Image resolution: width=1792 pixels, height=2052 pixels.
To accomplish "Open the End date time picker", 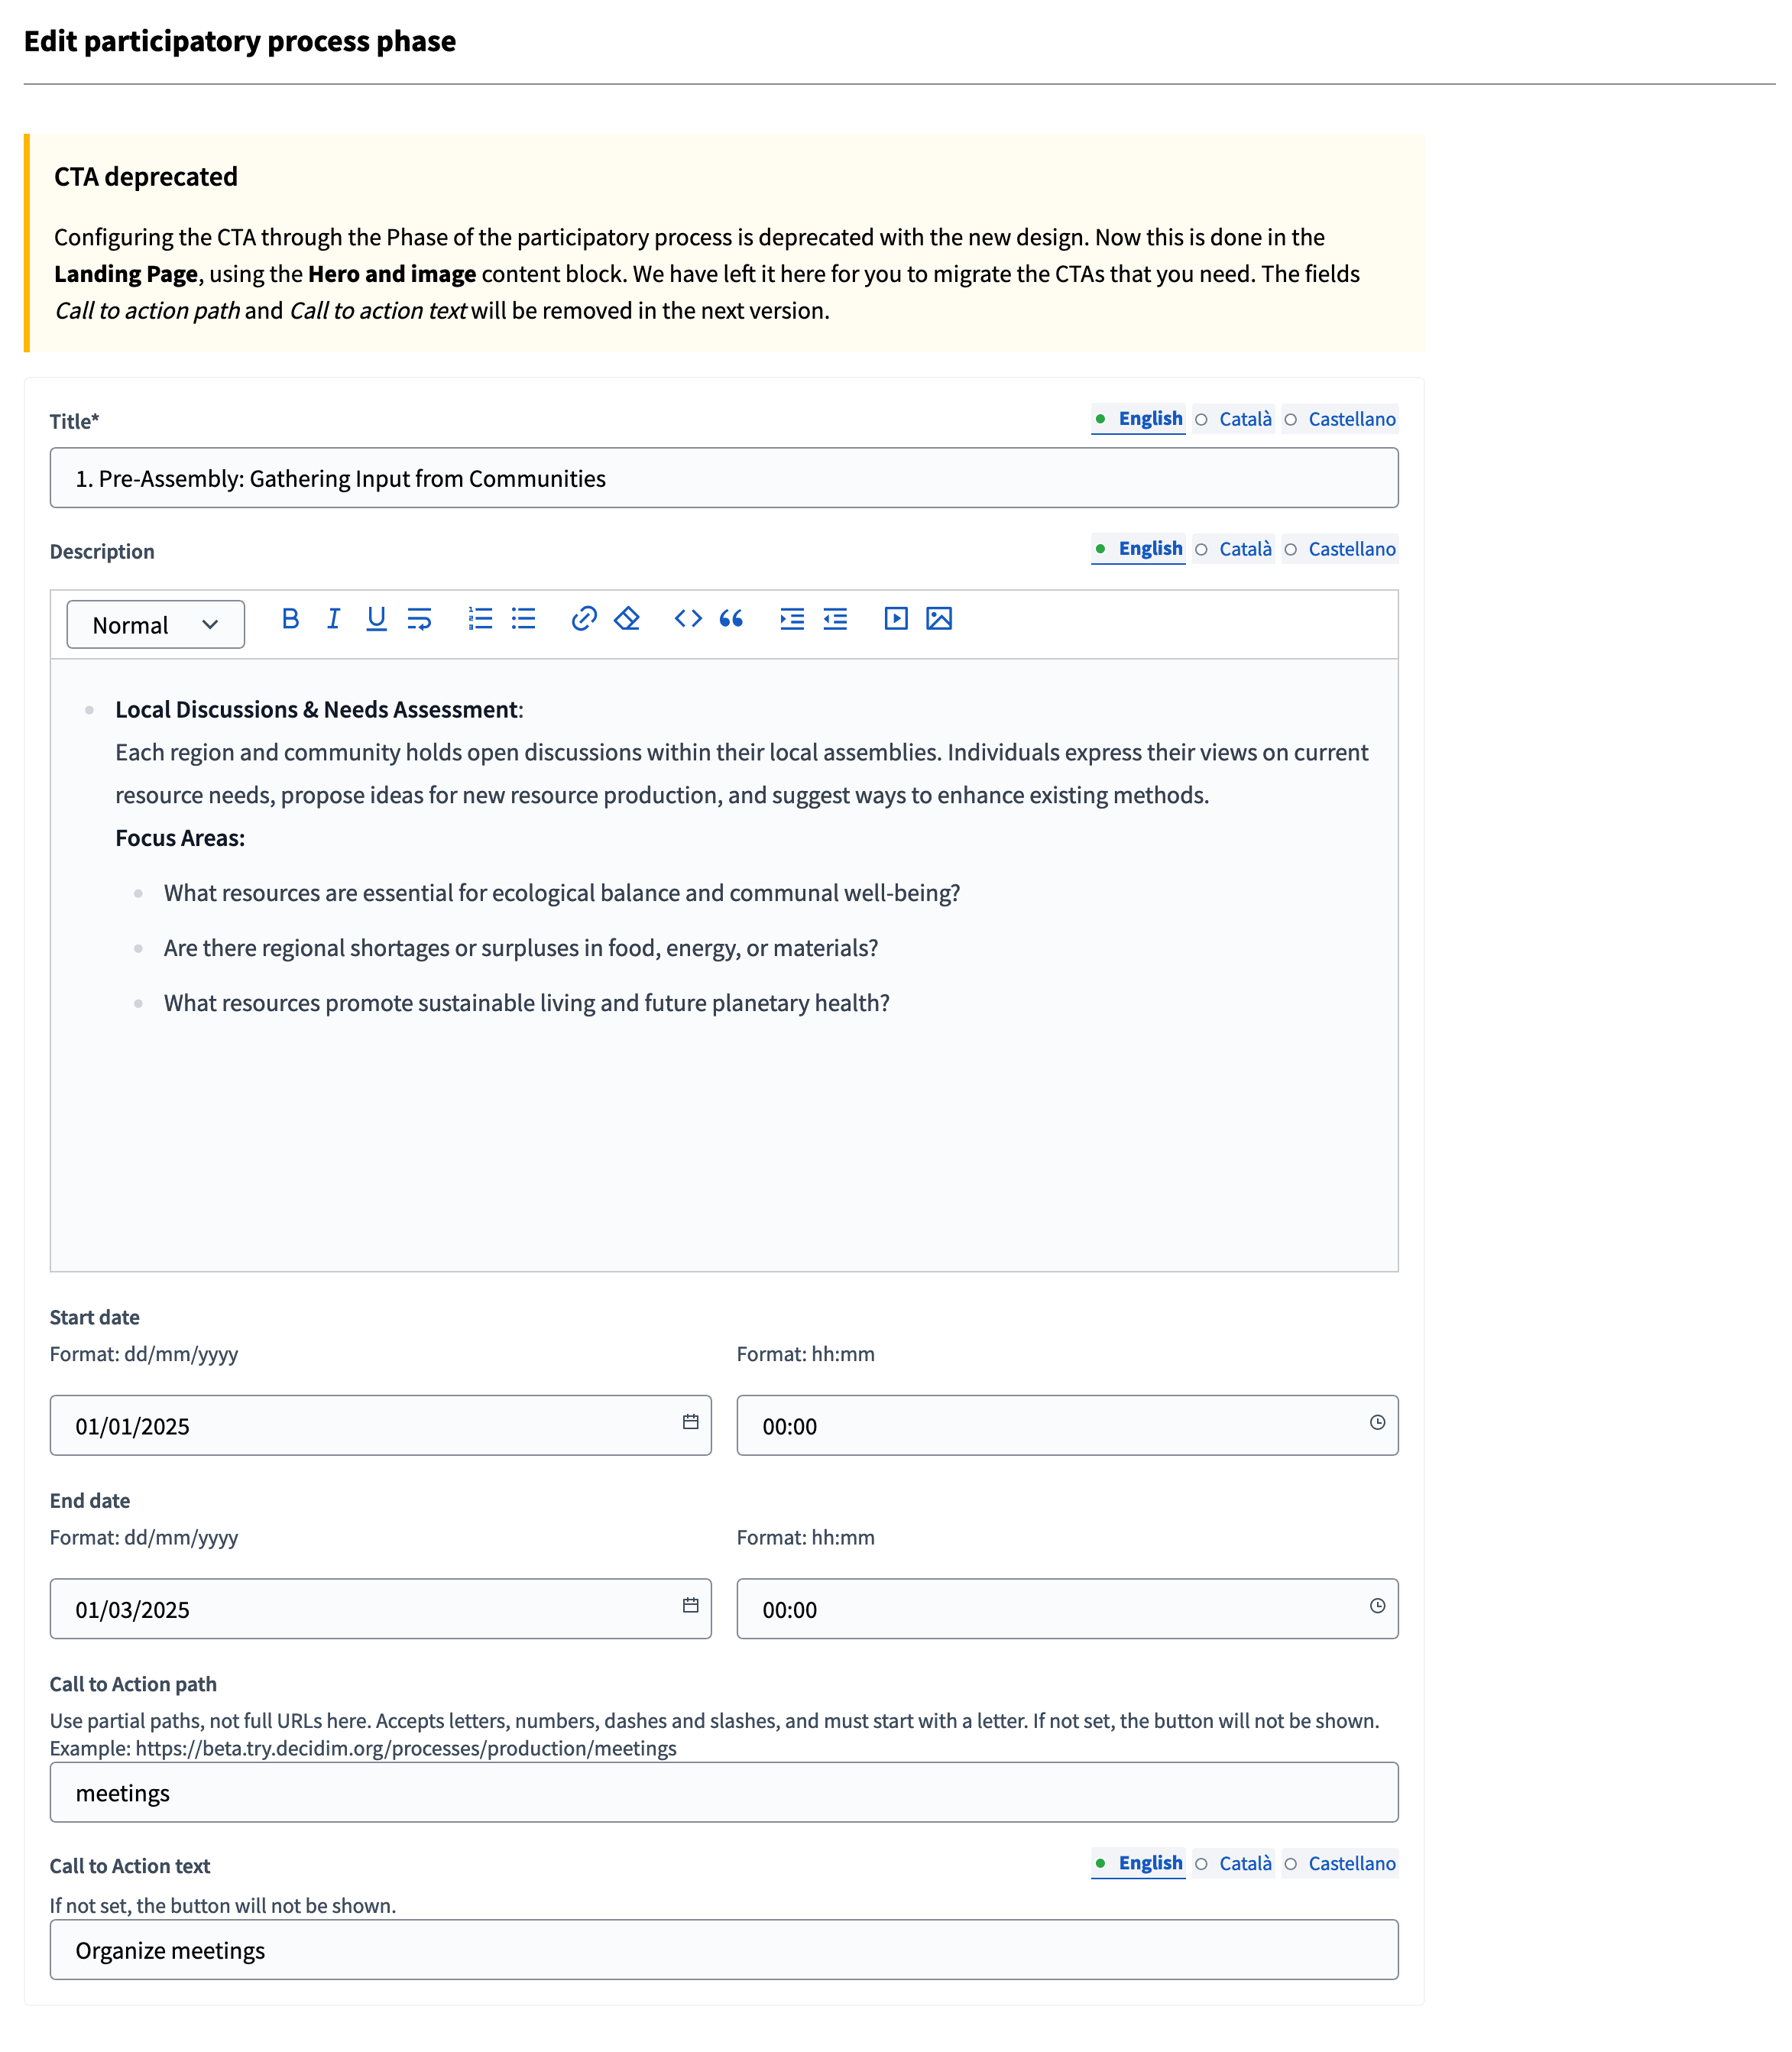I will pyautogui.click(x=1378, y=1608).
